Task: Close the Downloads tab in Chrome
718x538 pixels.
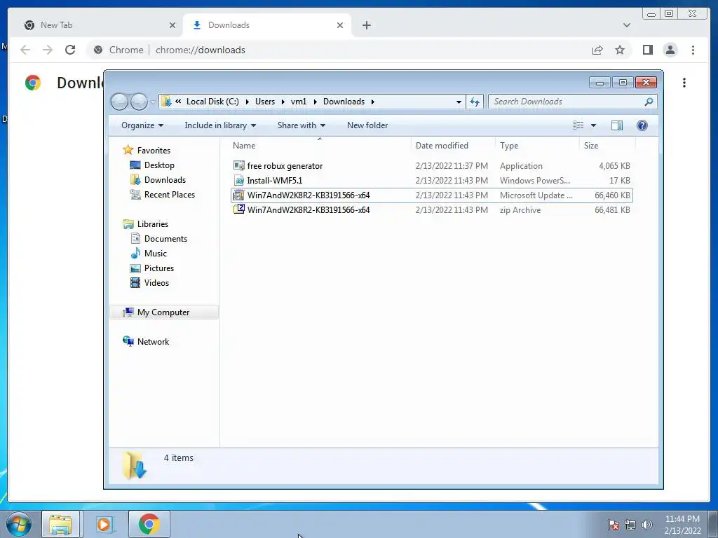Action: (x=340, y=25)
